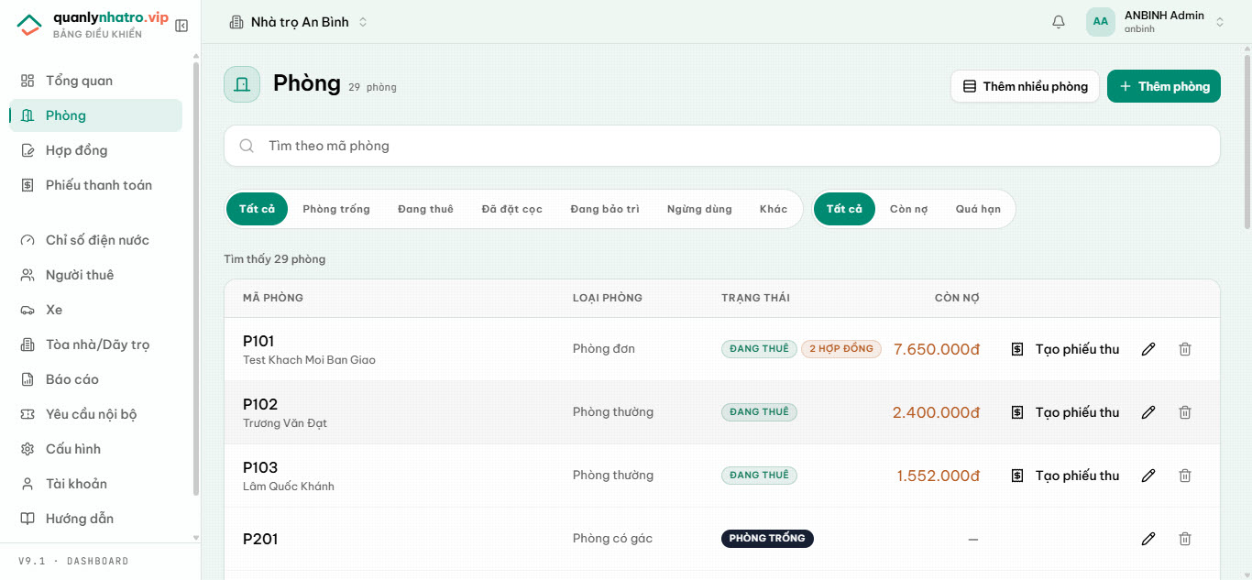1252x580 pixels.
Task: Open Nhà trọ An Bình property selector
Action: [299, 22]
